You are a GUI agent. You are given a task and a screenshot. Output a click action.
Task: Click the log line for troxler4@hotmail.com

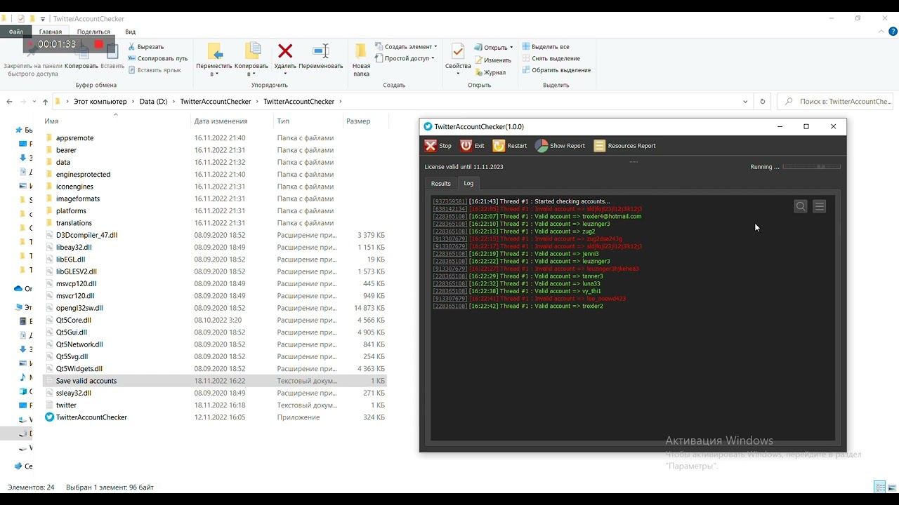tap(537, 217)
